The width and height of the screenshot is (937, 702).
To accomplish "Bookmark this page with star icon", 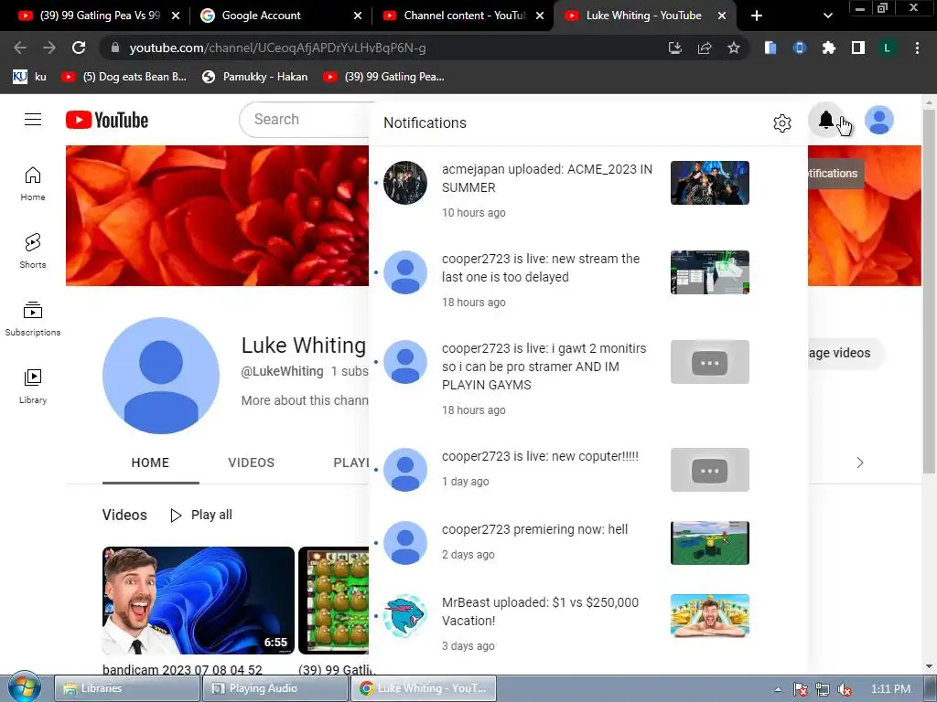I will pyautogui.click(x=734, y=48).
